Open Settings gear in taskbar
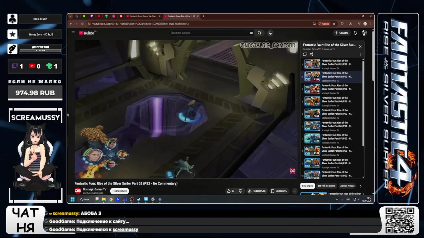Image resolution: width=424 pixels, height=238 pixels. pyautogui.click(x=153, y=199)
